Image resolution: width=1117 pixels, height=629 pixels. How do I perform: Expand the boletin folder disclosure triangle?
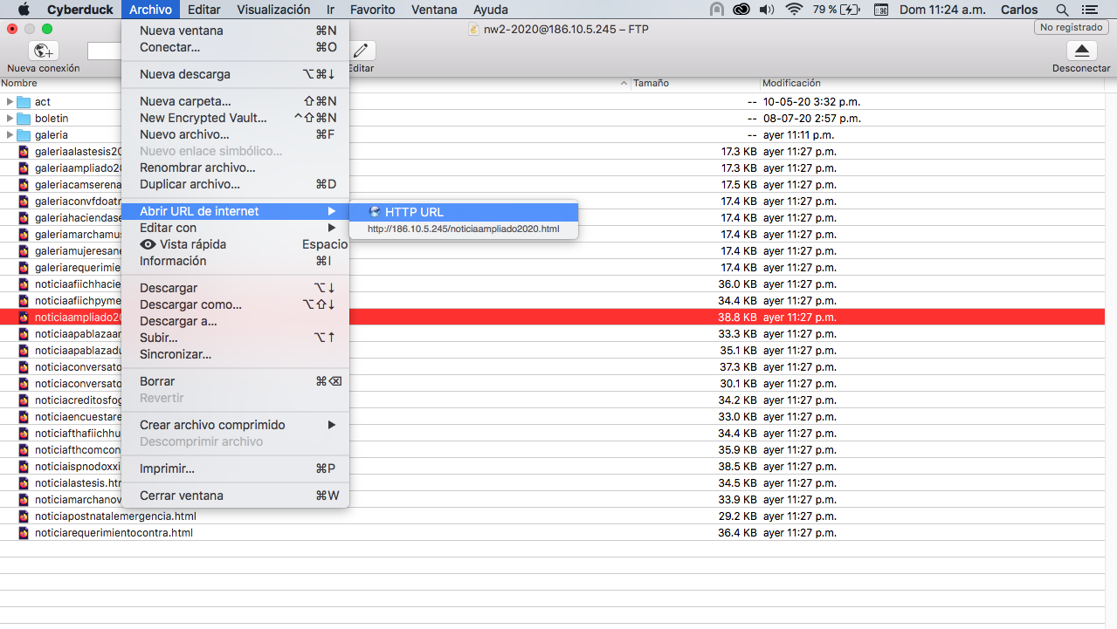[10, 119]
